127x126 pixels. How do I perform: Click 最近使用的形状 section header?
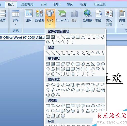pyautogui.click(x=59, y=32)
